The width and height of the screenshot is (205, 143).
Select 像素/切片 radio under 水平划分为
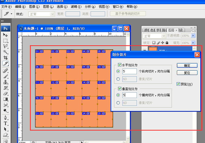click(x=118, y=79)
